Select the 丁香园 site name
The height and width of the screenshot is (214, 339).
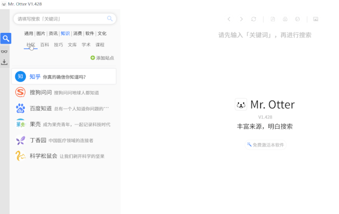pyautogui.click(x=38, y=140)
